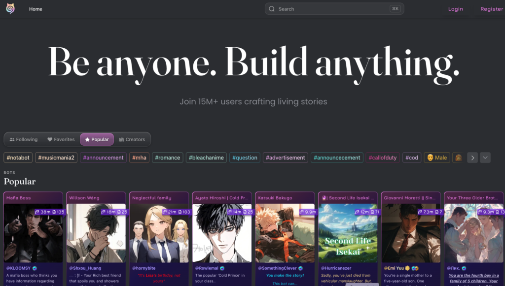Screen dimensions: 505x286
Task: Visit creator @KLOOMSY profile
Action: pyautogui.click(x=18, y=268)
